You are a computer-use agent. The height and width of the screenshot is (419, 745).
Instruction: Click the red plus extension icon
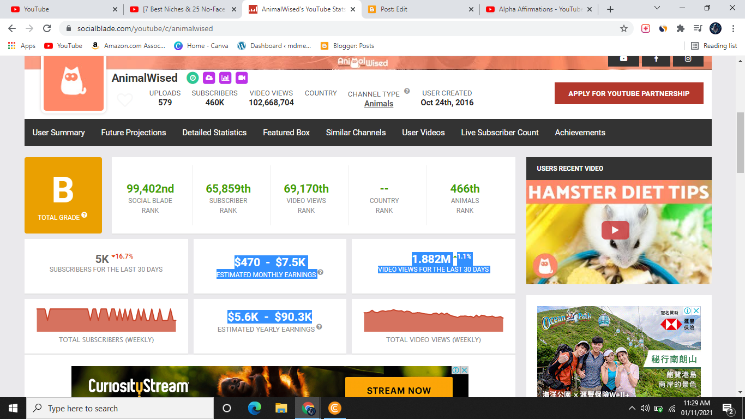pyautogui.click(x=646, y=28)
